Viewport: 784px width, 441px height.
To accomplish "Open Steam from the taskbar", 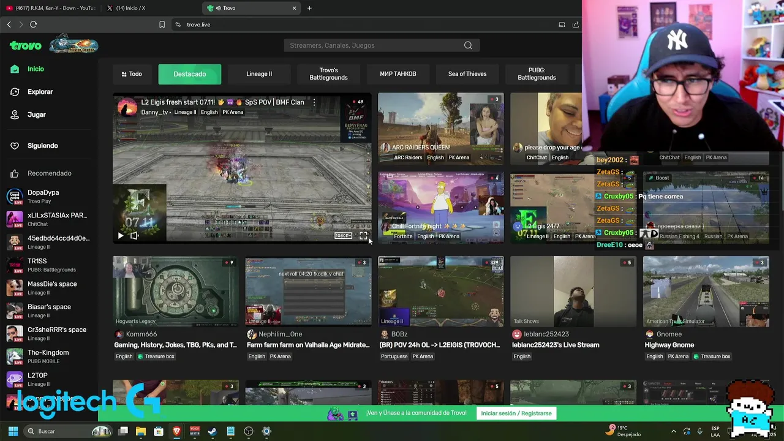I will (x=213, y=431).
